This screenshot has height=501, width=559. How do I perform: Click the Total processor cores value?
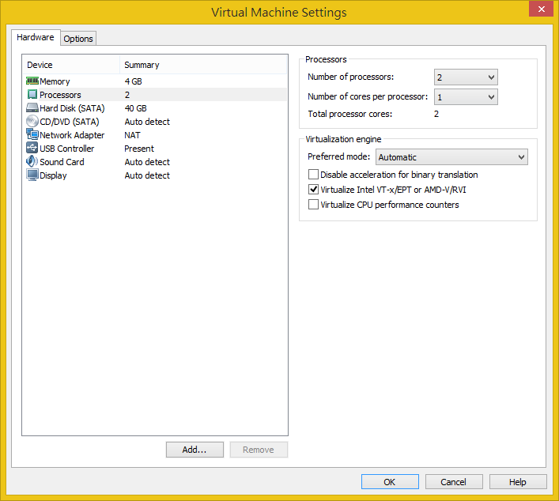[436, 114]
